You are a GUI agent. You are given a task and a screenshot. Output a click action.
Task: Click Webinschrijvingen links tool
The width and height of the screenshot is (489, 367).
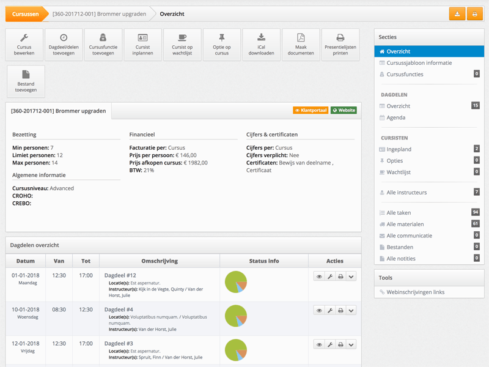tap(416, 292)
